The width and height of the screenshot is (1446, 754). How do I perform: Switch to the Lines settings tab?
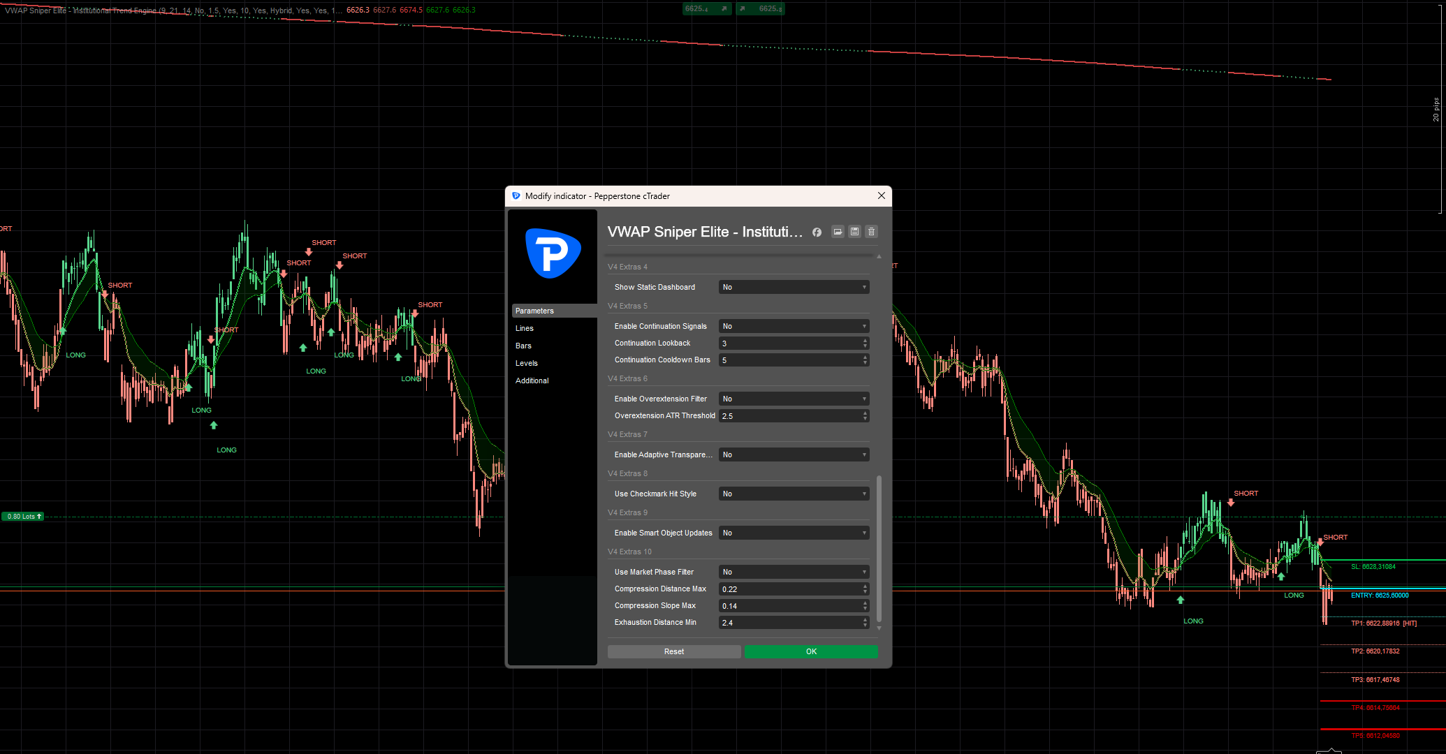point(525,328)
